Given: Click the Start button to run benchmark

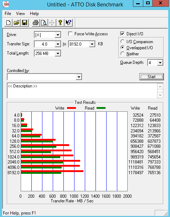Looking at the screenshot, I should point(151,77).
